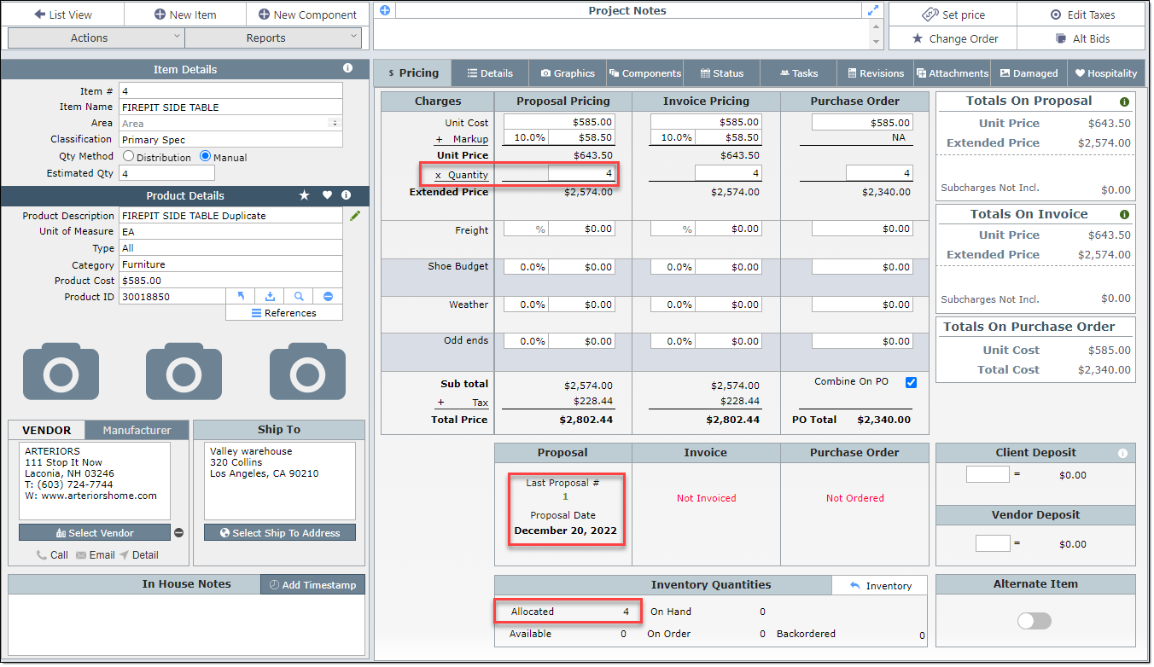Open the Attachments tab
The height and width of the screenshot is (667, 1154).
pos(952,73)
